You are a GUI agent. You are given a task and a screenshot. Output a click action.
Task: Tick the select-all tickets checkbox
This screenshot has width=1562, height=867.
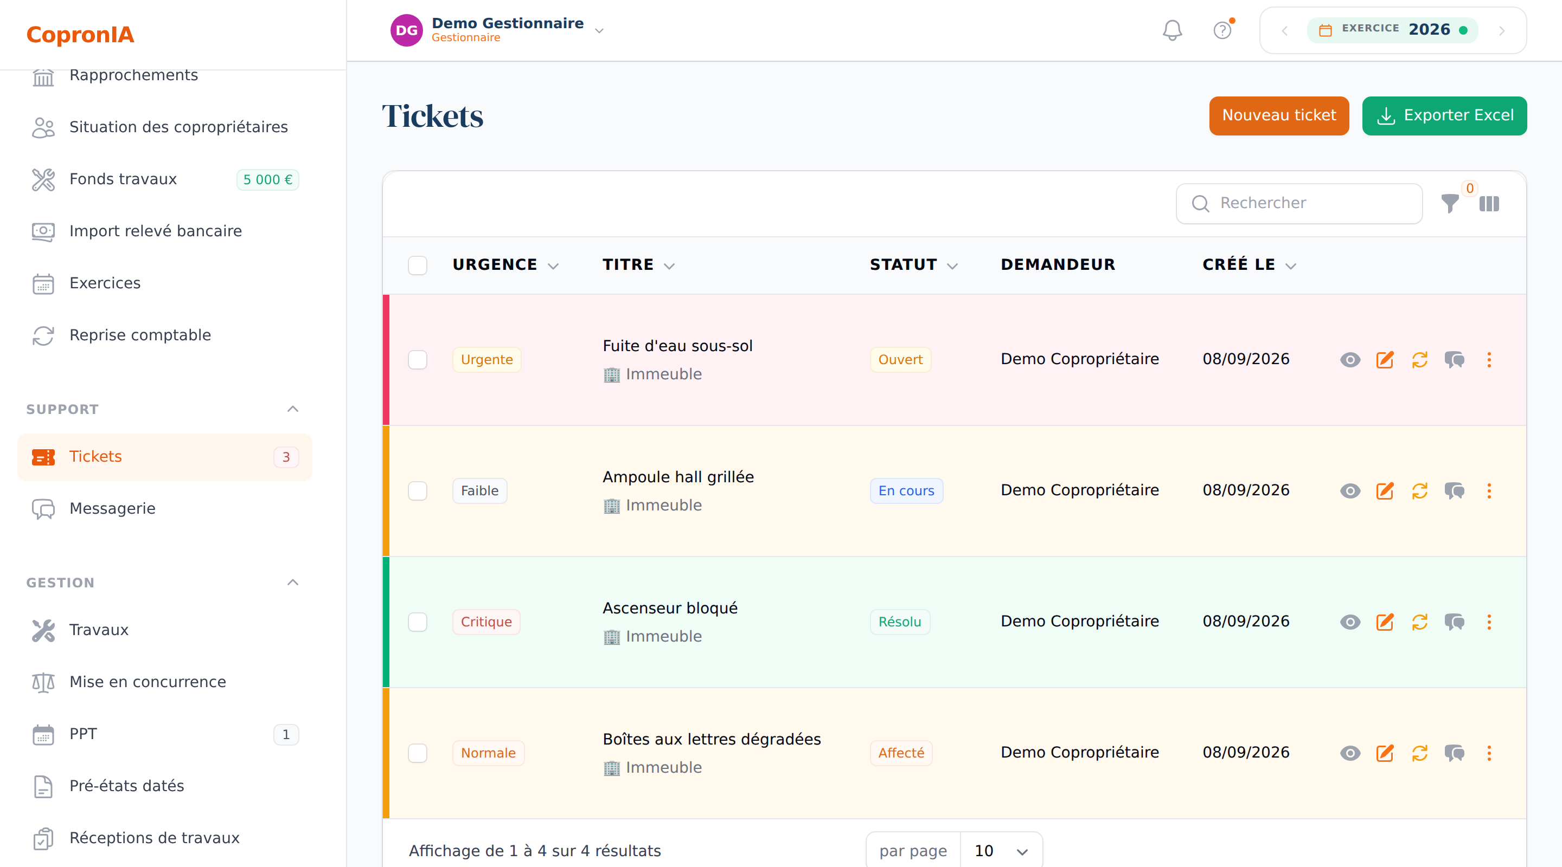pos(418,266)
